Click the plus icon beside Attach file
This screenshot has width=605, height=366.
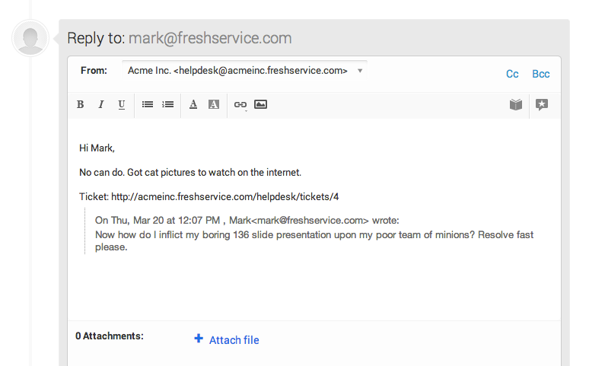pyautogui.click(x=199, y=339)
